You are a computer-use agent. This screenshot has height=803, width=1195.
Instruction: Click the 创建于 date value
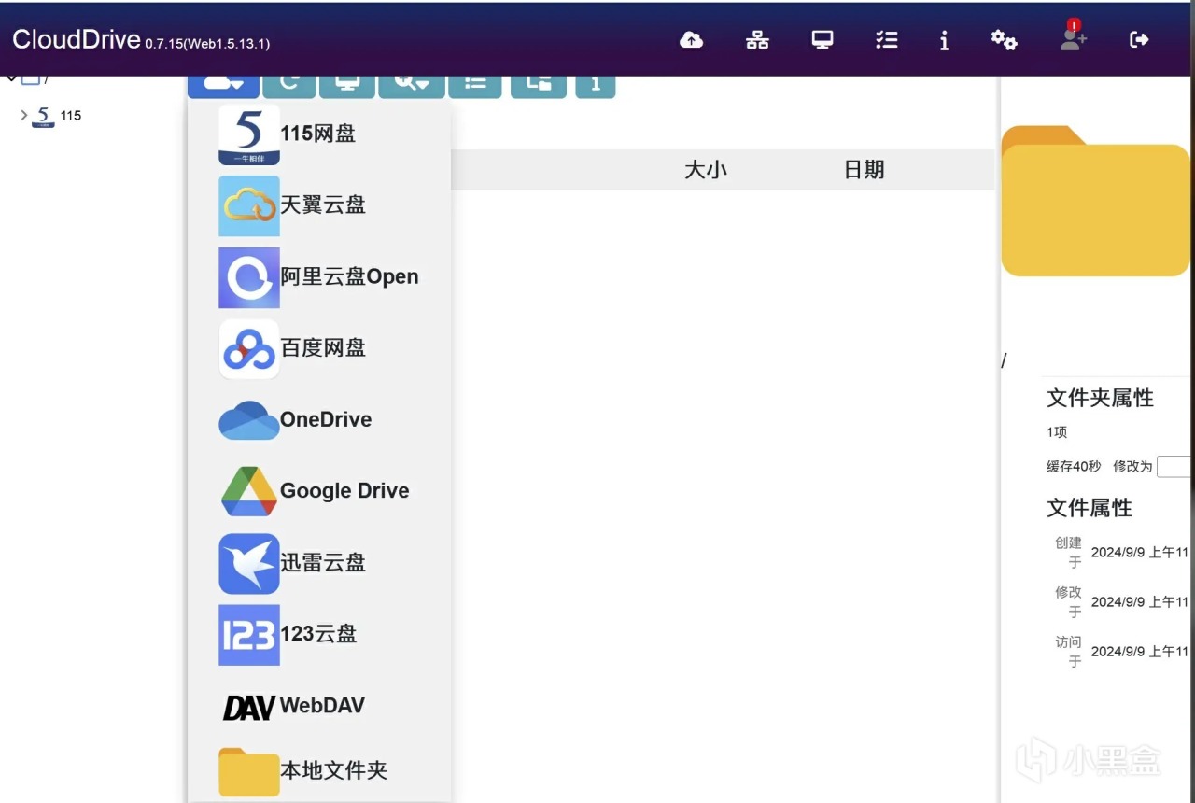1140,553
